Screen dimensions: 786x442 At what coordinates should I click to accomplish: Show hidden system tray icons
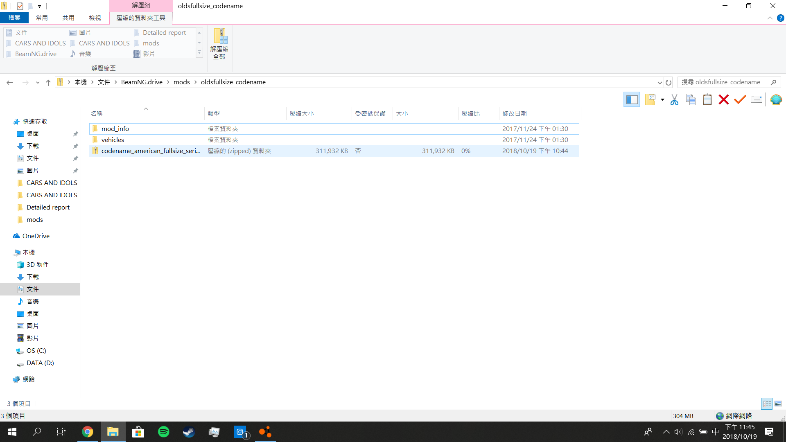(666, 432)
